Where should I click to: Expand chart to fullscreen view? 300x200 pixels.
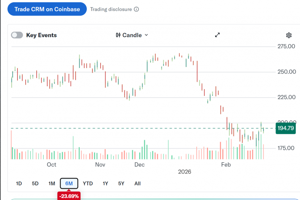[x=217, y=35]
